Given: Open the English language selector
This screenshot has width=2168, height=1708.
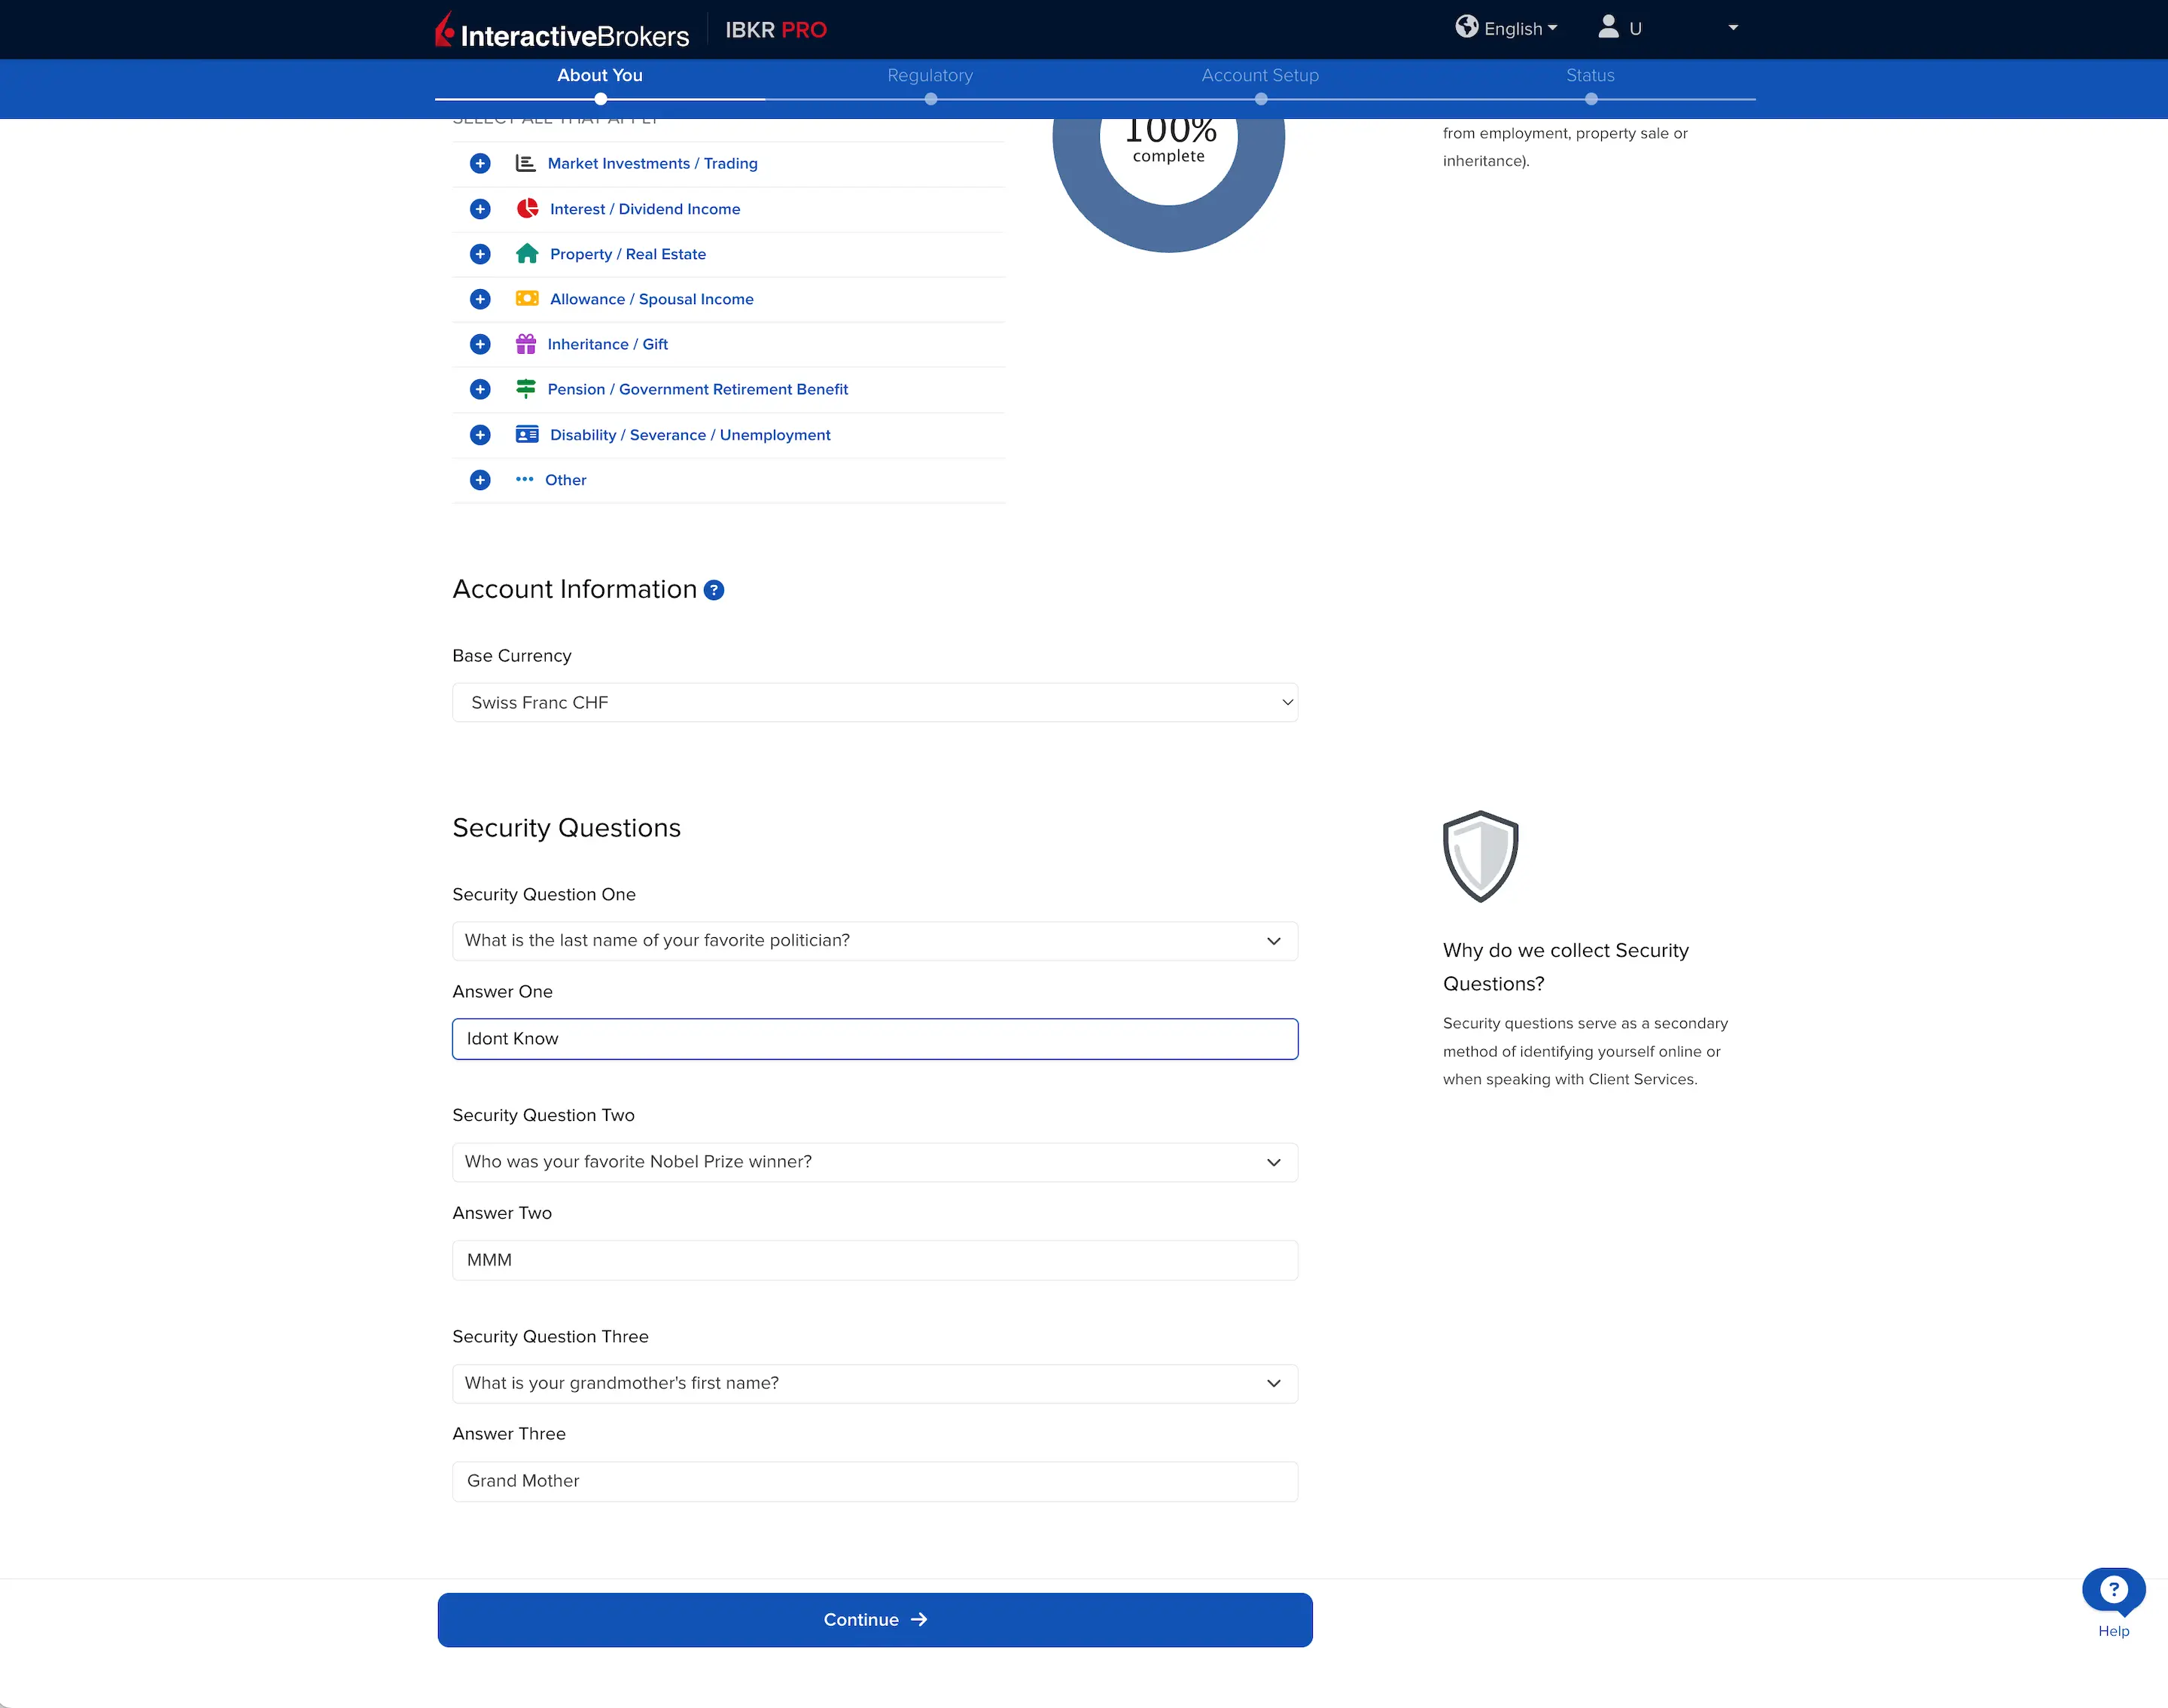Looking at the screenshot, I should point(1507,28).
